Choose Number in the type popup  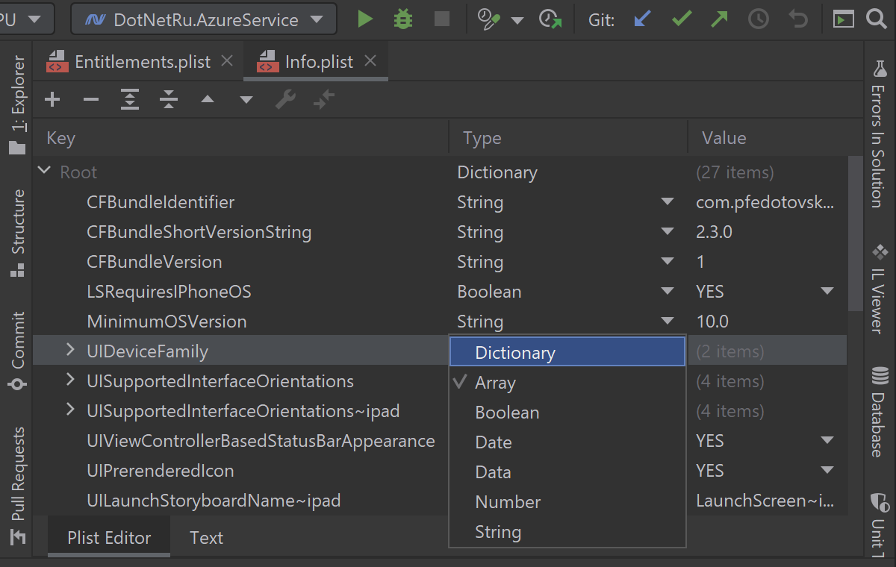[x=567, y=502]
